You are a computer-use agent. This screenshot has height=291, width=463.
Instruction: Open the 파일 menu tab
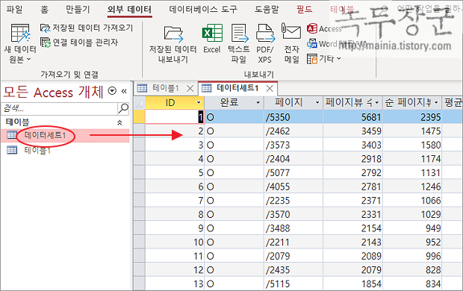click(14, 10)
